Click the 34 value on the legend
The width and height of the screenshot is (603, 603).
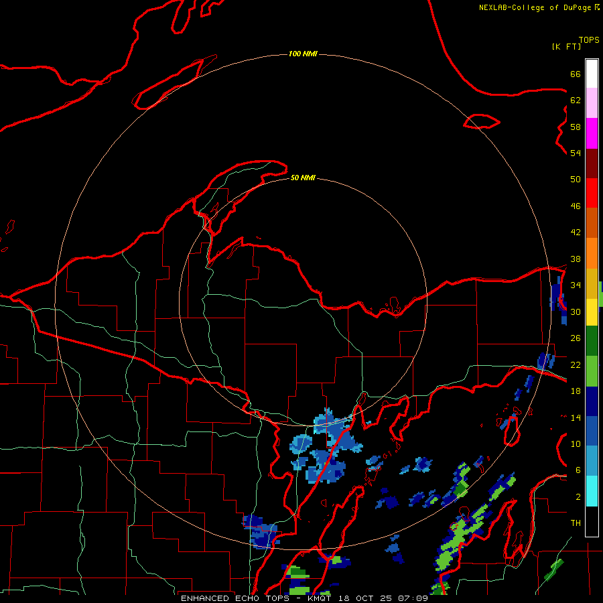(x=576, y=285)
